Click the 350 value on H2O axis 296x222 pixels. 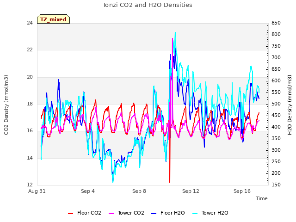276,138
